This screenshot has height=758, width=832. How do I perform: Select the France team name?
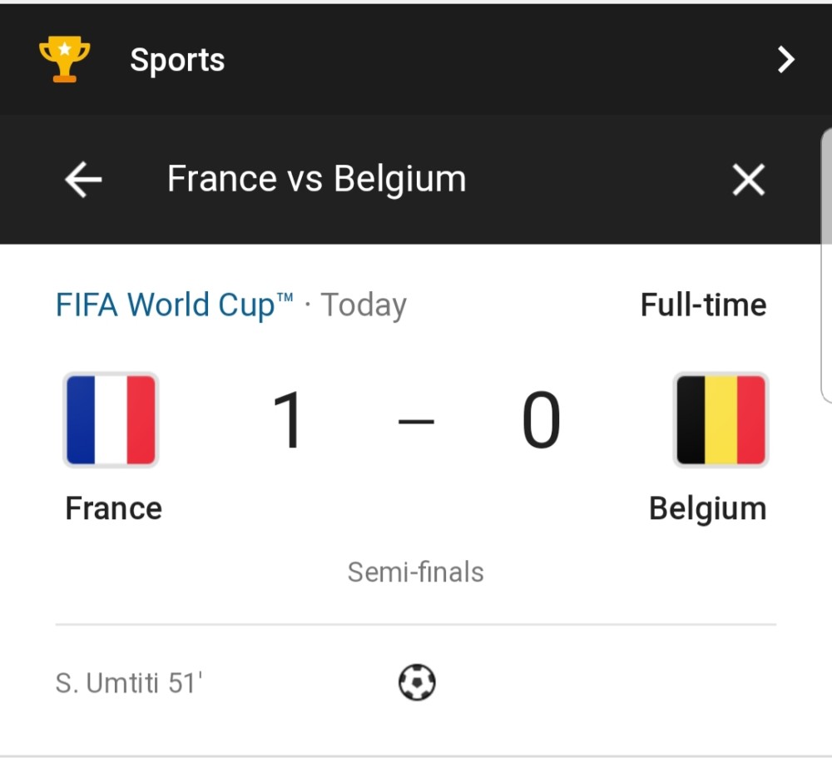(113, 508)
